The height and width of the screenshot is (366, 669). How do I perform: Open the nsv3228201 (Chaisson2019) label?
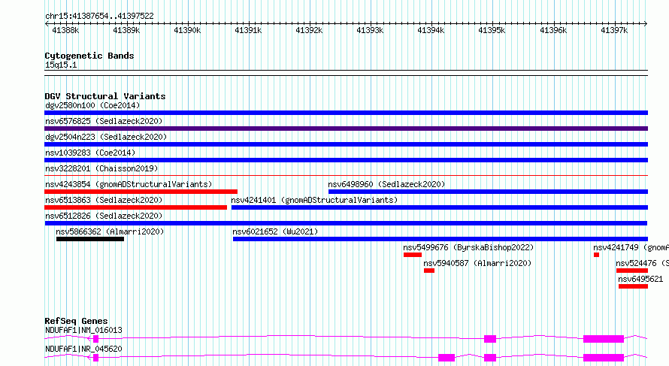[101, 168]
